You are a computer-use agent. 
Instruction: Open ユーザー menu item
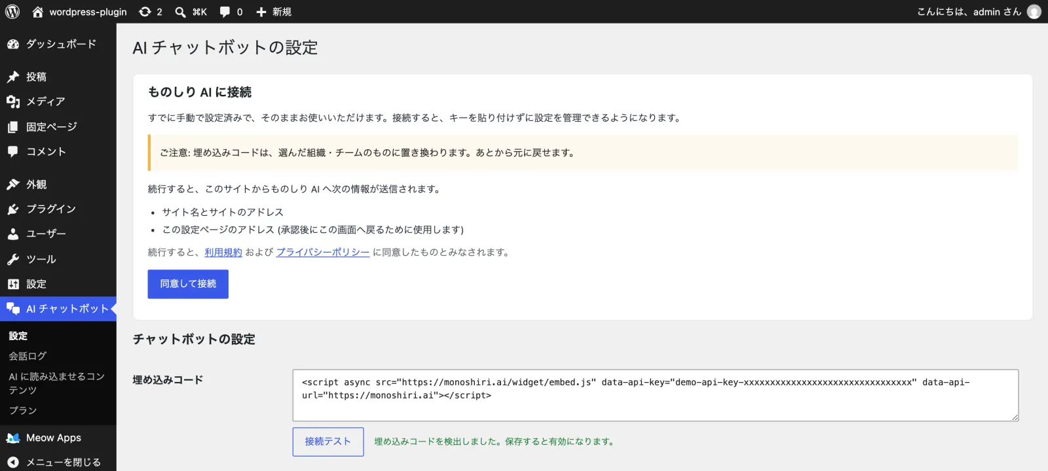coord(58,234)
